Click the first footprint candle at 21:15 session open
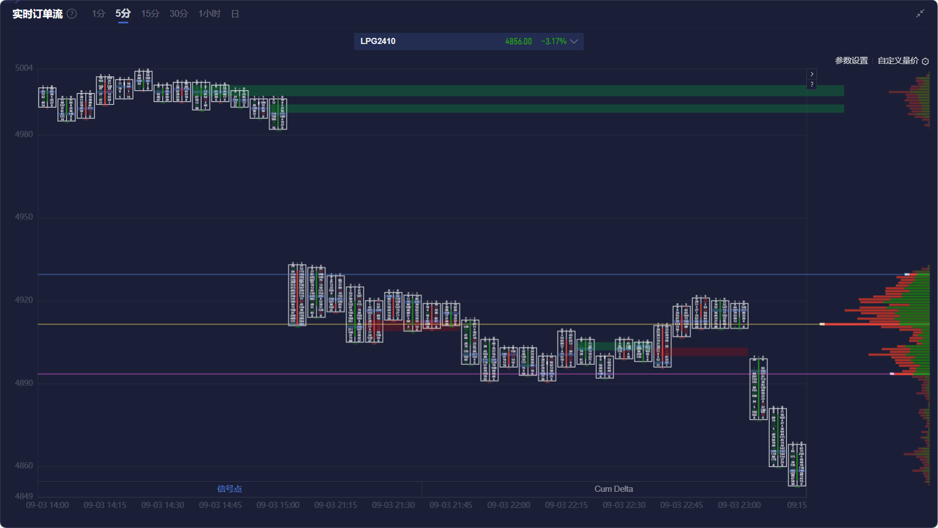Screen dimensions: 938x528 tap(297, 295)
